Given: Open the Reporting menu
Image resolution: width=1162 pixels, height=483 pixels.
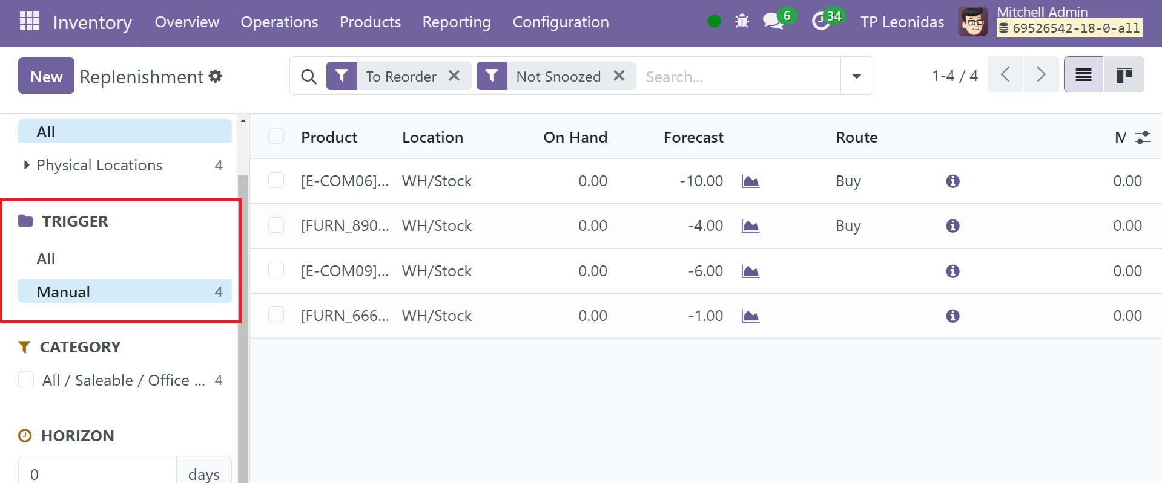Looking at the screenshot, I should [457, 22].
